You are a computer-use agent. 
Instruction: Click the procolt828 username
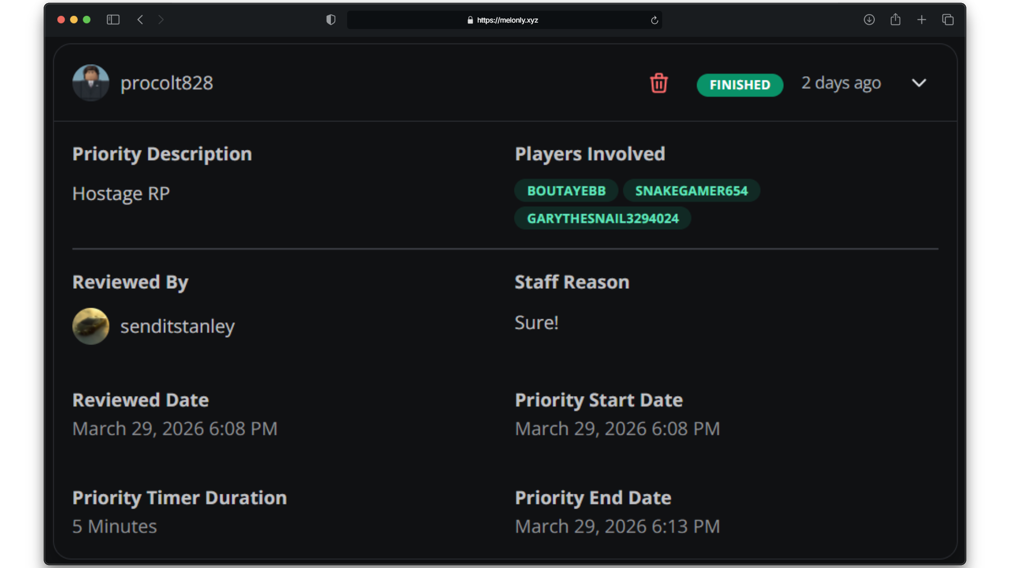[x=167, y=83]
